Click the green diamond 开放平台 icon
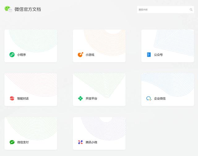Screen dimensions: 198x156 point(80,98)
